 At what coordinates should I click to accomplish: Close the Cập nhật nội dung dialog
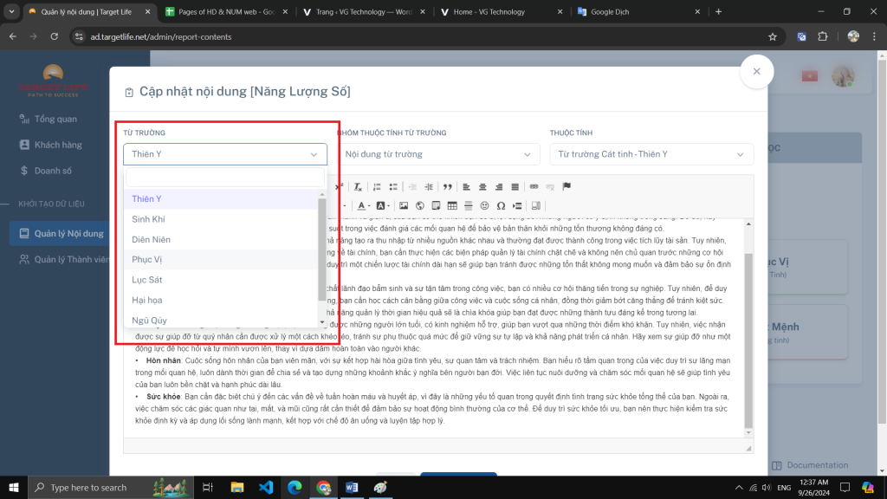pos(756,71)
